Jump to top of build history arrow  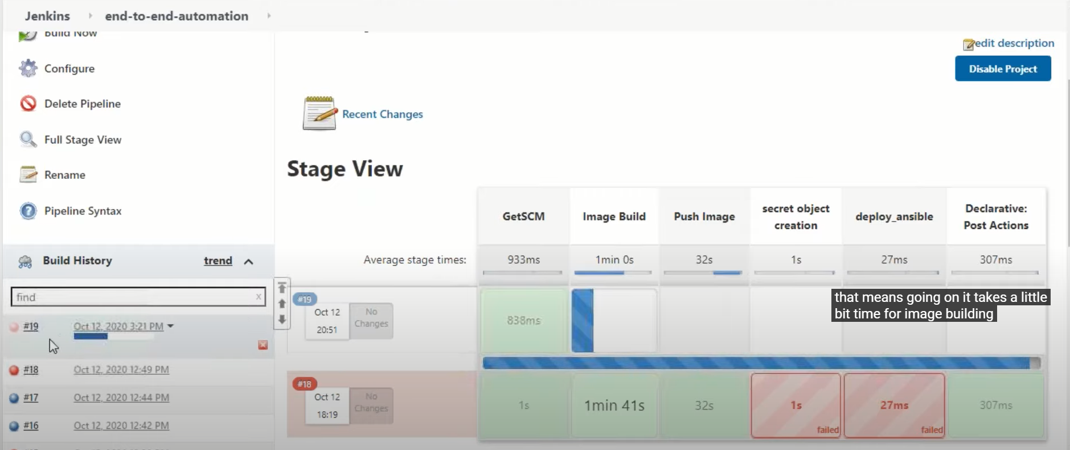[x=282, y=288]
